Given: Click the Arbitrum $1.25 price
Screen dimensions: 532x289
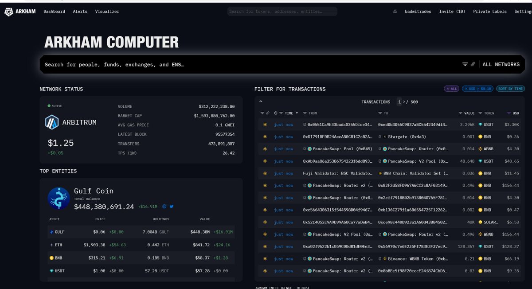Looking at the screenshot, I should point(61,143).
